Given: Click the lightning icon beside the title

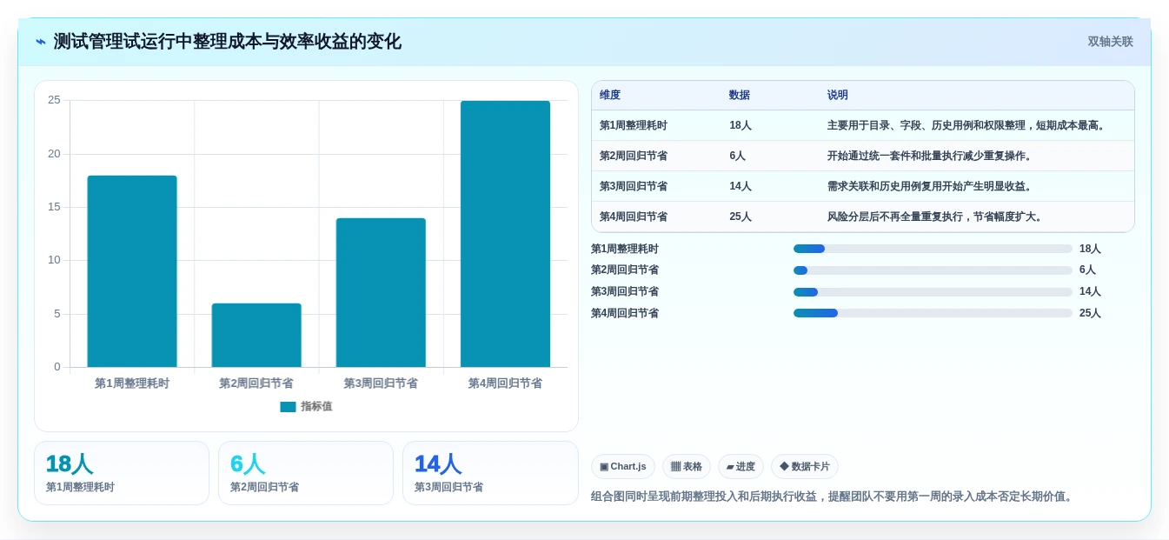Looking at the screenshot, I should [41, 42].
